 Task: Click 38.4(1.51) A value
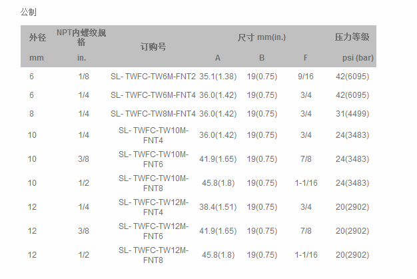(x=218, y=207)
